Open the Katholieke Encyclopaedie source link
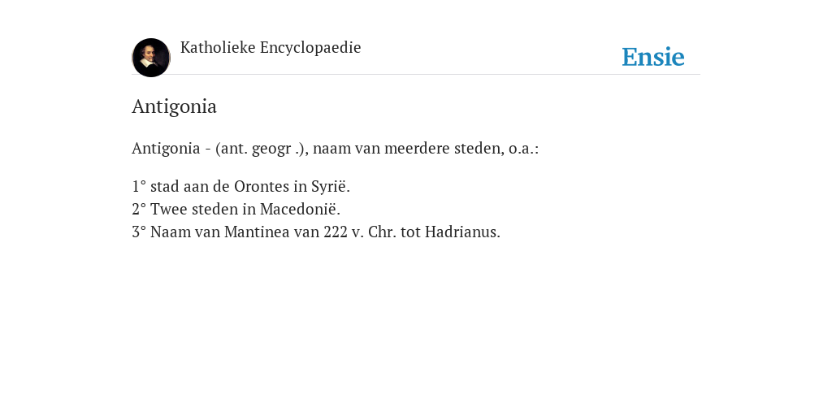832x416 pixels. [271, 48]
